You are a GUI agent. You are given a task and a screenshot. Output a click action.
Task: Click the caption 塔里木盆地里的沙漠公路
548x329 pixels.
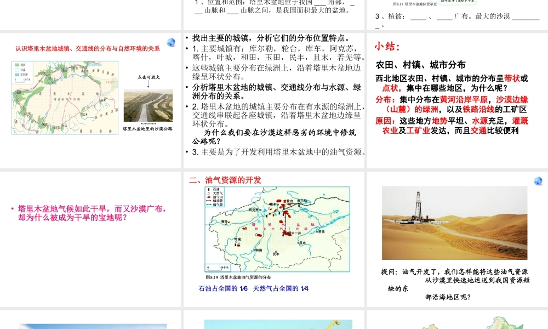[x=148, y=129]
